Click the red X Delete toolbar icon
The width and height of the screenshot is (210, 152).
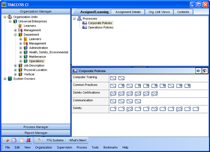click(x=28, y=140)
